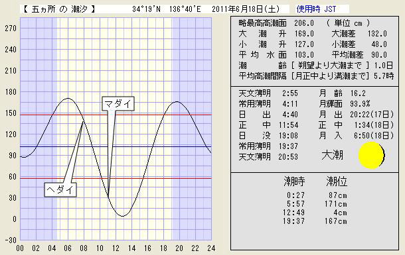Click the morning 常用薄明 4:11 entry
This screenshot has width=405, height=255.
click(268, 104)
